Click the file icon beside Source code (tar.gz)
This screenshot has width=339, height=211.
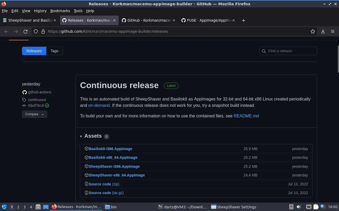pyautogui.click(x=86, y=193)
